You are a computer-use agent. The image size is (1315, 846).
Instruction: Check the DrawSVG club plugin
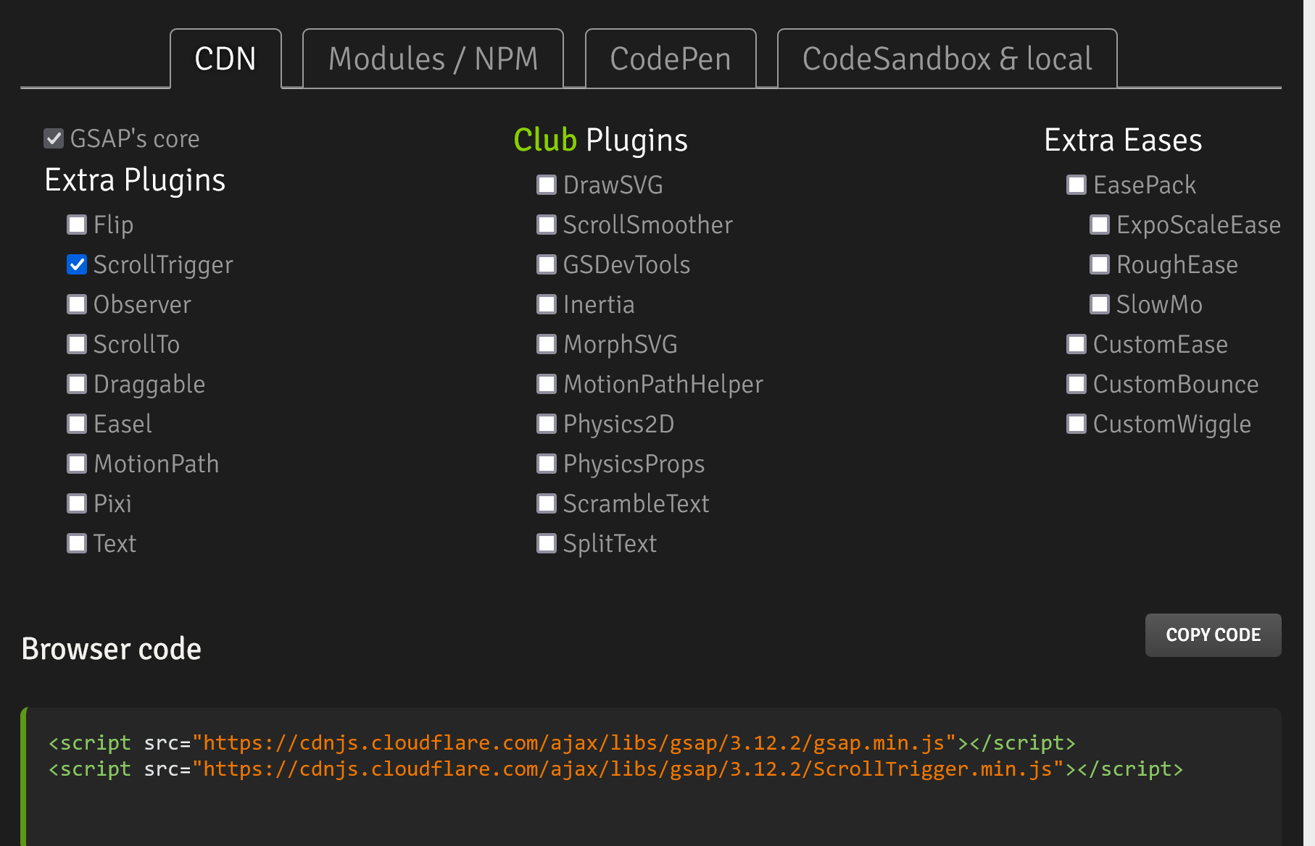[546, 185]
